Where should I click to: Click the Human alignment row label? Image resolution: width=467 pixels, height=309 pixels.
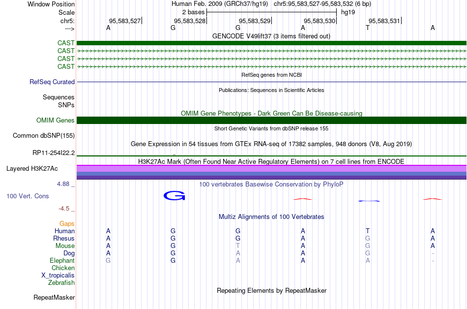pos(64,231)
